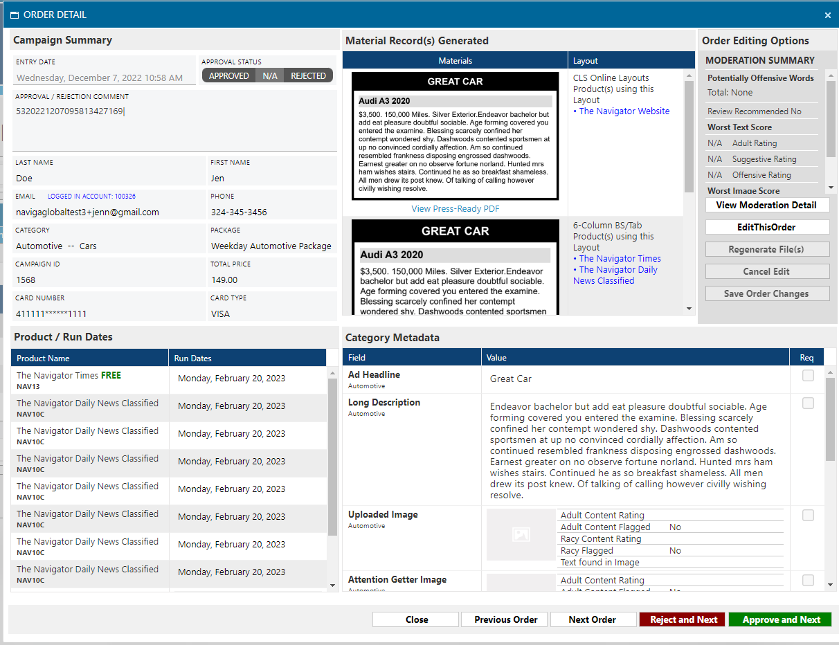Image resolution: width=839 pixels, height=645 pixels.
Task: Check the Long Description required checkbox
Action: pyautogui.click(x=808, y=403)
